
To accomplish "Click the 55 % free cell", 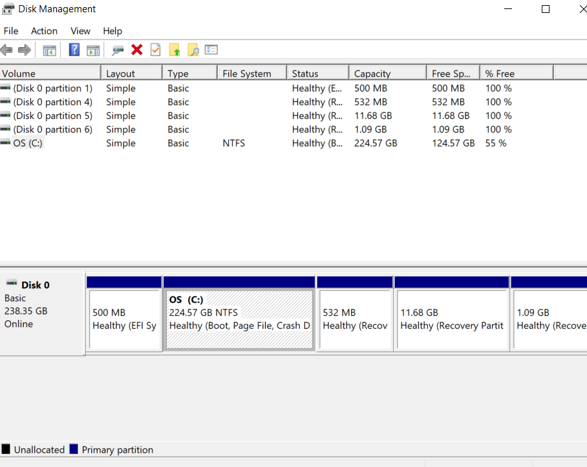I will coord(496,143).
